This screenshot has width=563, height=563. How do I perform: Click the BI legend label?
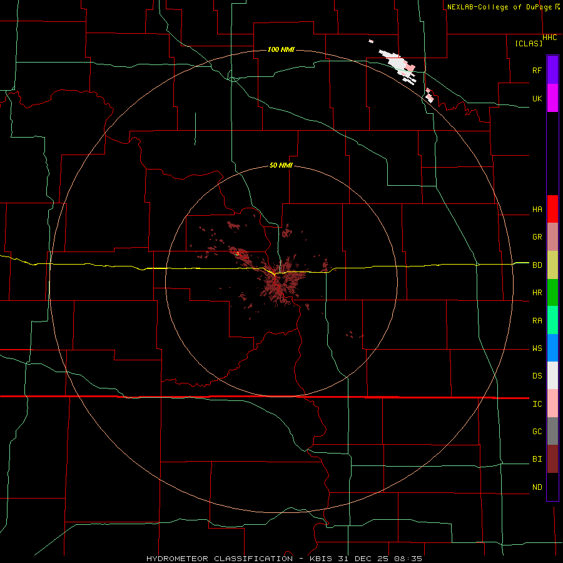[537, 459]
